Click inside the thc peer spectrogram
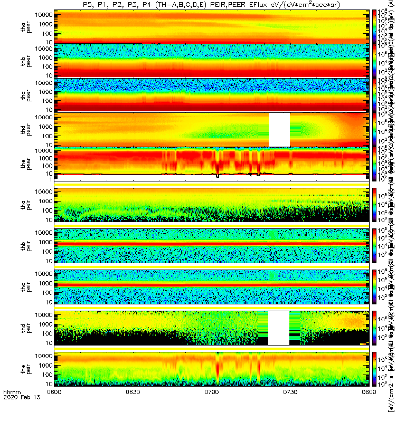The height and width of the screenshot is (422, 396). pos(212,95)
